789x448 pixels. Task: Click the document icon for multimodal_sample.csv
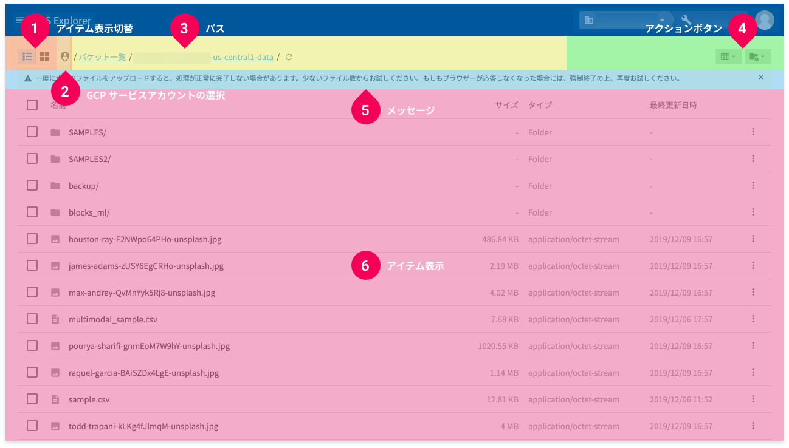(55, 319)
